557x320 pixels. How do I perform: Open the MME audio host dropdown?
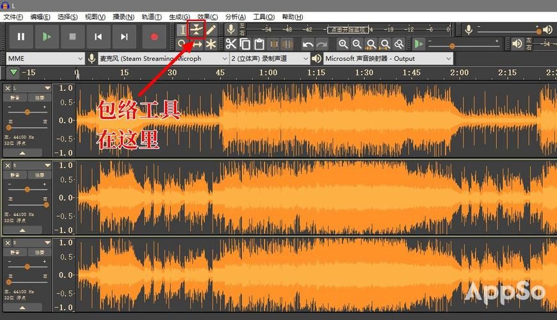(45, 58)
